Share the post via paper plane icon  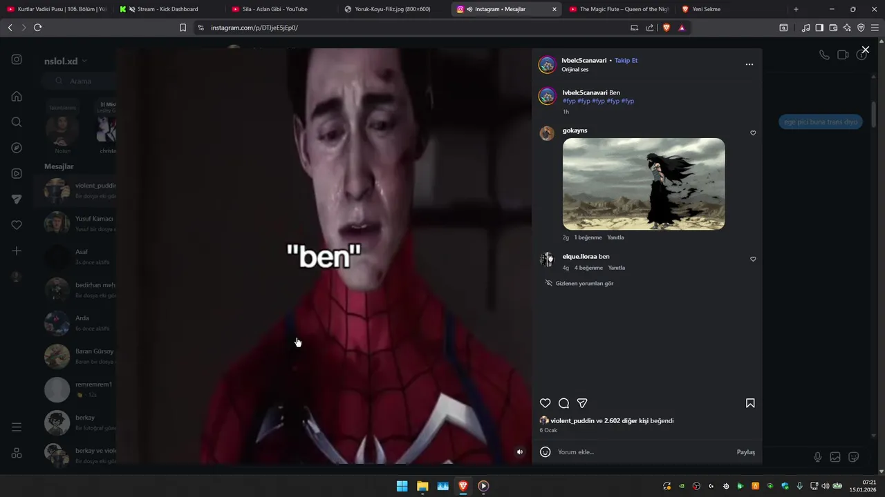pyautogui.click(x=582, y=403)
